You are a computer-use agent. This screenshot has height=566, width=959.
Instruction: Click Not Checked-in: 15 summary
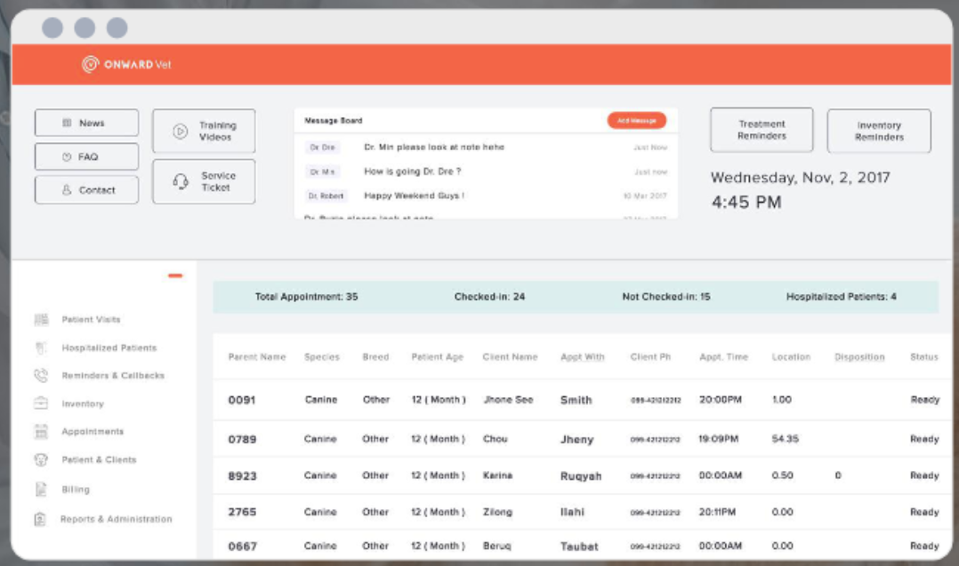click(666, 297)
